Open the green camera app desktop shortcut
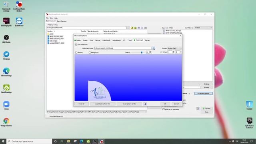 click(6, 89)
